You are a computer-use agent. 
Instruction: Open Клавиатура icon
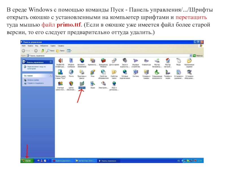coord(146,62)
